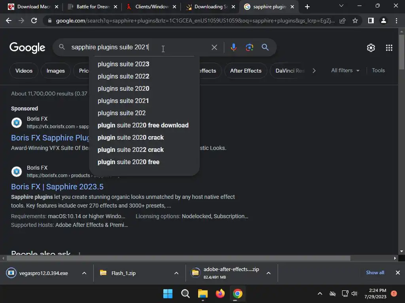Click the vertical page scrollbar thumb
405x303 pixels.
401,52
